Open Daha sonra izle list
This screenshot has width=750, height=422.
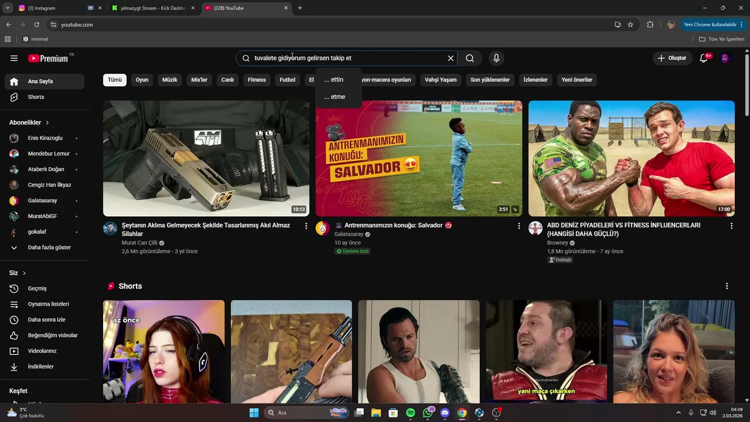(x=45, y=319)
